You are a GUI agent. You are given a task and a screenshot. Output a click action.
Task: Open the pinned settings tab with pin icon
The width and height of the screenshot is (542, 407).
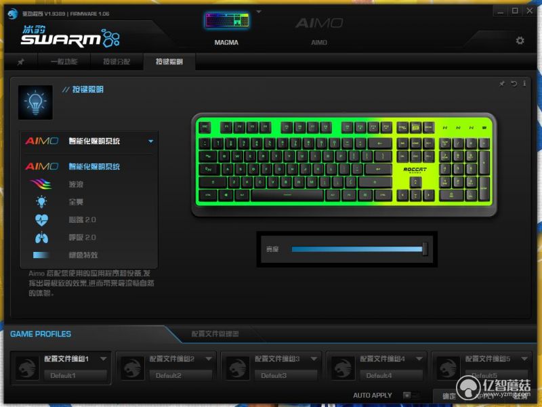21,62
